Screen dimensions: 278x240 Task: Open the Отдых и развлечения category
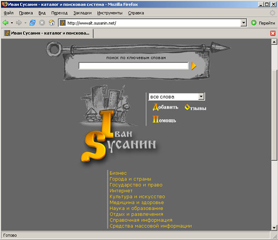pyautogui.click(x=136, y=214)
